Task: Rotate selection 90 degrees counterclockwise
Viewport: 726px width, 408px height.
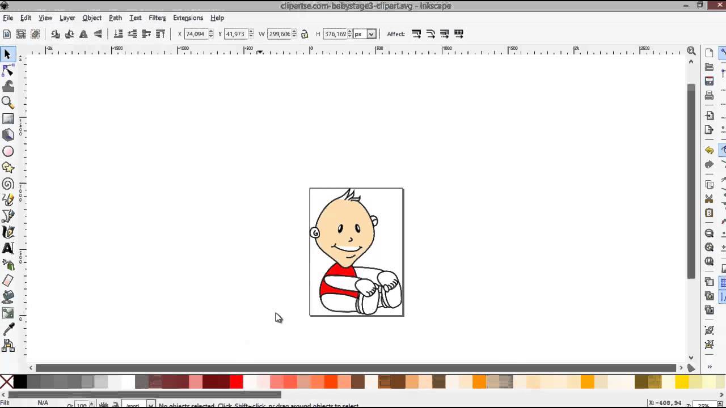Action: pyautogui.click(x=55, y=34)
